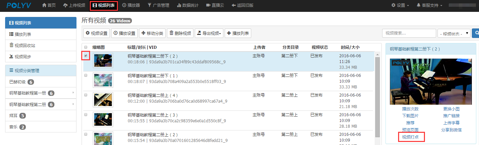
Task: Click the 推广链接 link
Action: pyautogui.click(x=451, y=116)
